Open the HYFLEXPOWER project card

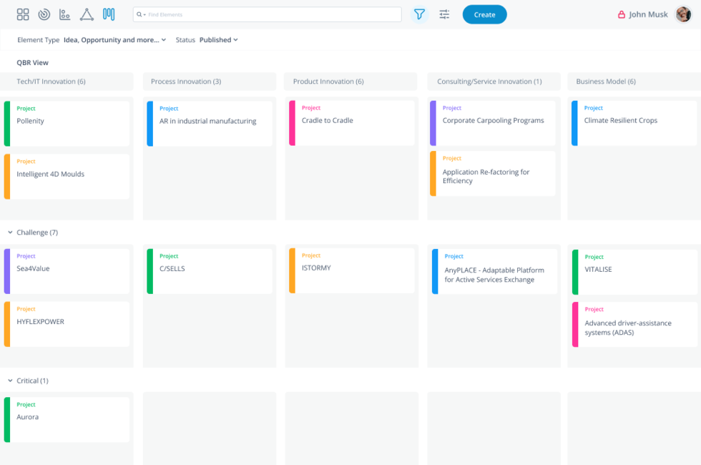click(x=67, y=324)
